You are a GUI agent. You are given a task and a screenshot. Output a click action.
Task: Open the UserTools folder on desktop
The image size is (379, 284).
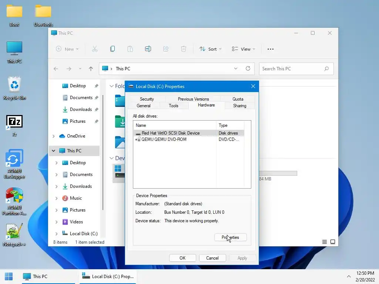(x=43, y=16)
